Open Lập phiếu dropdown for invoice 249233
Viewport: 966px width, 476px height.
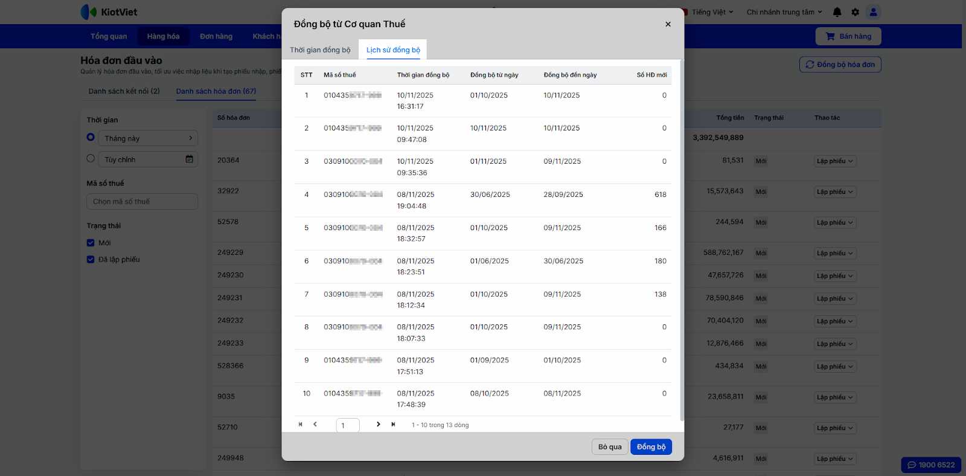coord(835,344)
